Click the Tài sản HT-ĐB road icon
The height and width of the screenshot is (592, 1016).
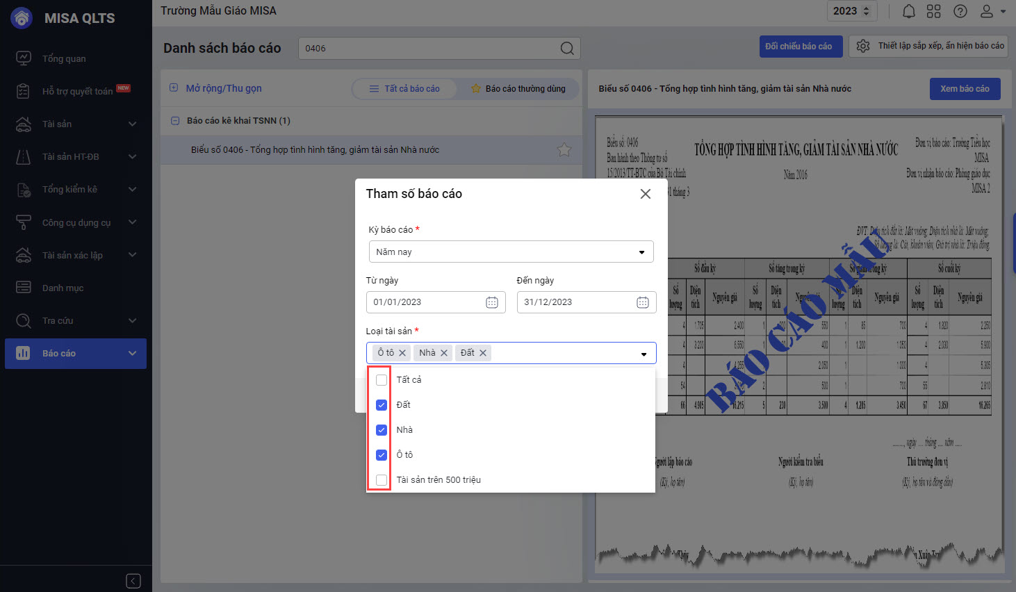(24, 156)
